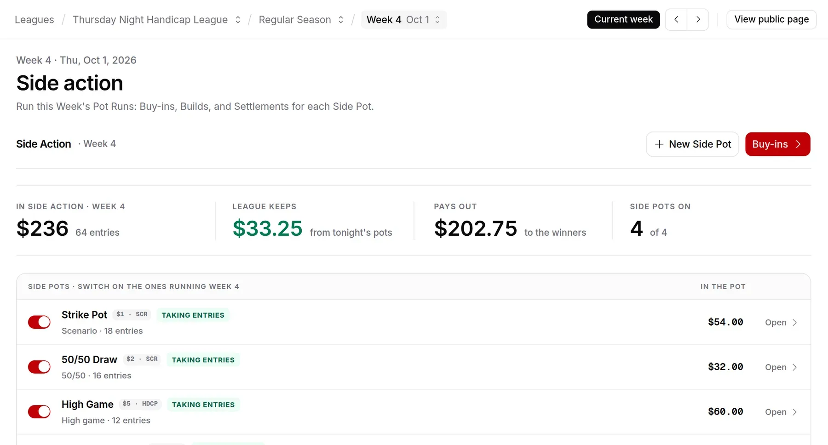
Task: Click 50/50 Draw TAKING ENTRIES badge
Action: (x=203, y=360)
